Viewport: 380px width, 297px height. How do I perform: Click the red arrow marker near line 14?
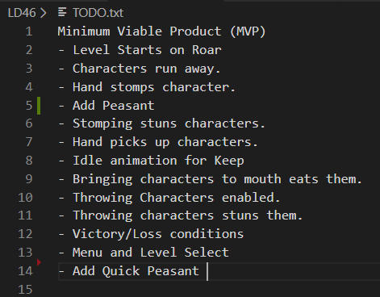click(x=39, y=261)
